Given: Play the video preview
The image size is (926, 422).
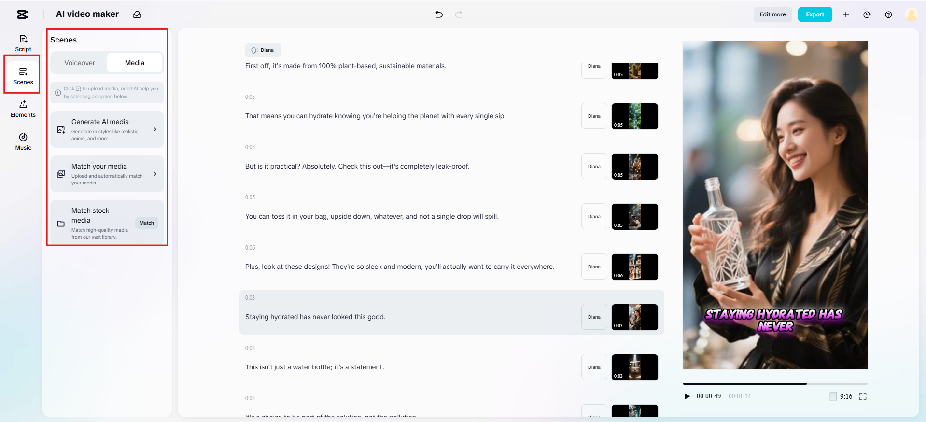Looking at the screenshot, I should pos(687,396).
